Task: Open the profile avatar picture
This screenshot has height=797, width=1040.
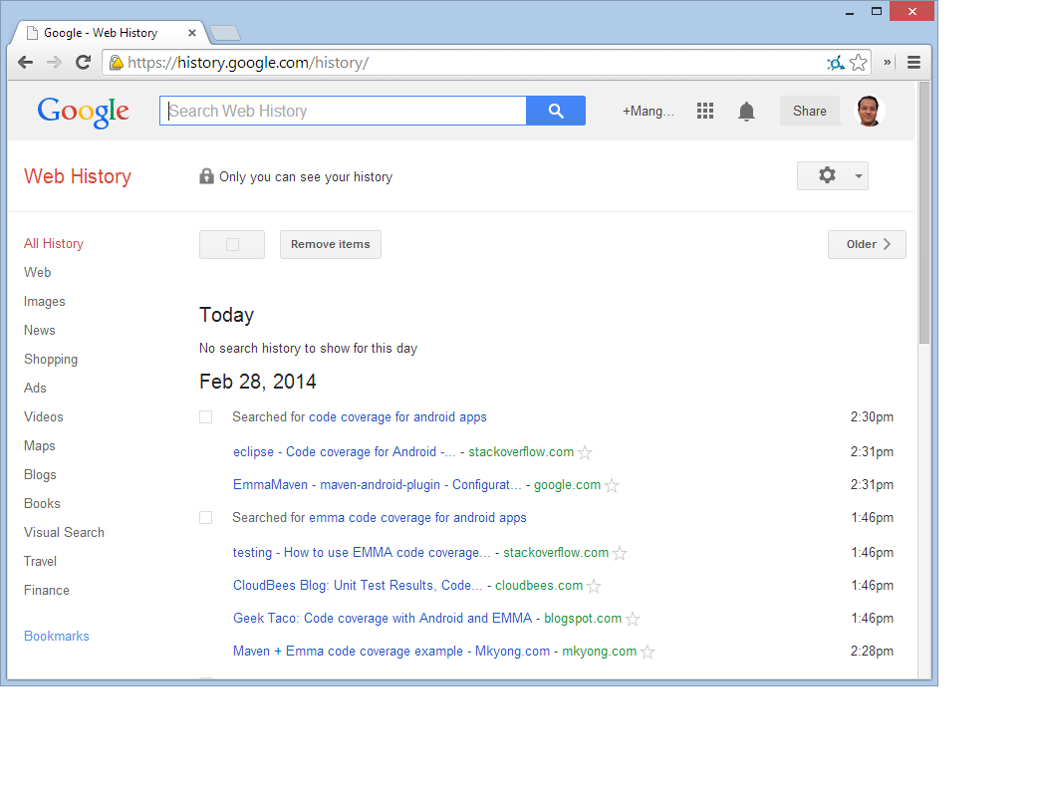Action: point(869,111)
